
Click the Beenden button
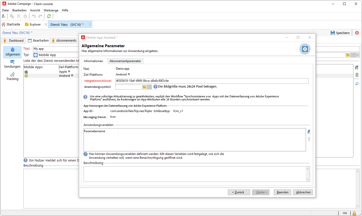(x=282, y=192)
